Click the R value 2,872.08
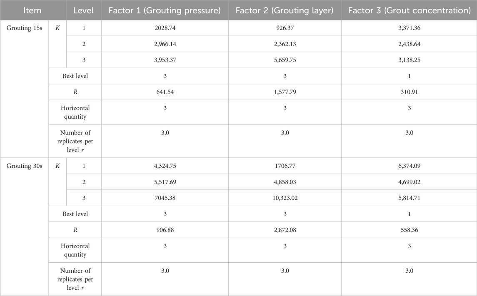This screenshot has height=296, width=477. (285, 230)
